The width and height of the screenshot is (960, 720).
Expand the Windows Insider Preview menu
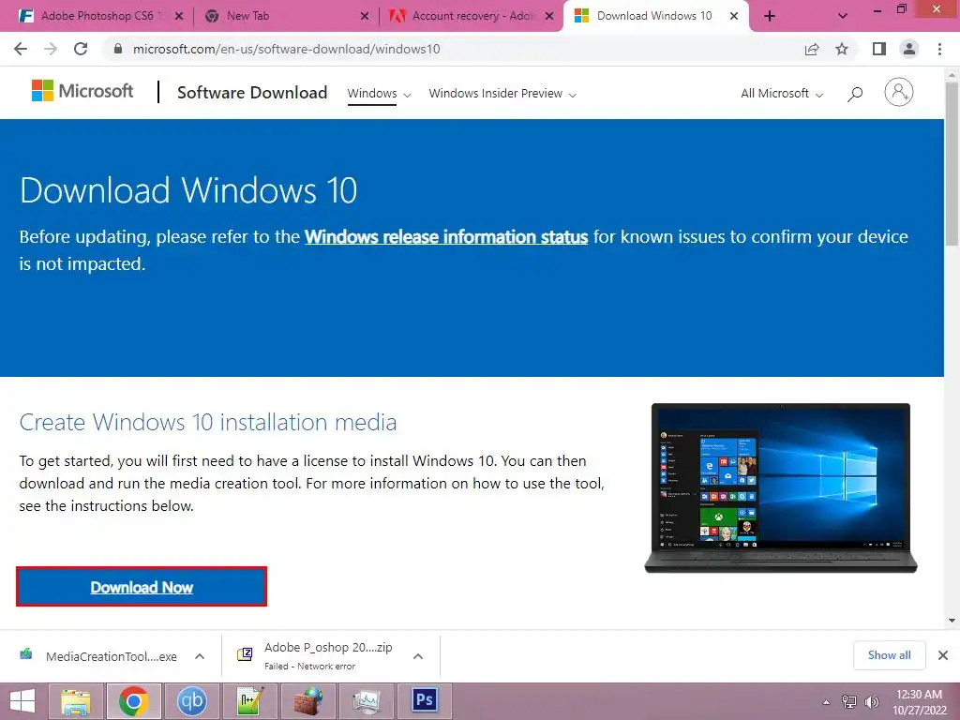click(x=502, y=94)
